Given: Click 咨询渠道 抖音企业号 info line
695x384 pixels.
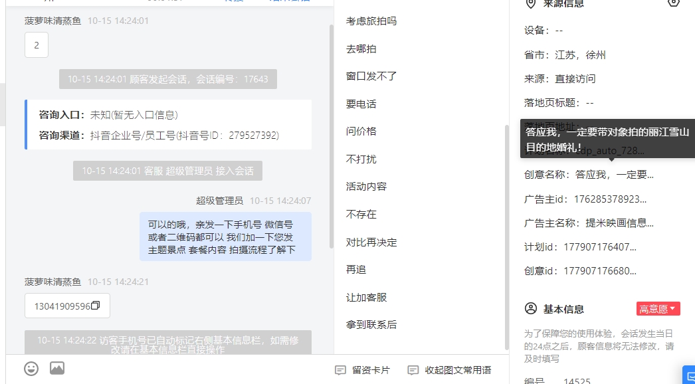Looking at the screenshot, I should pyautogui.click(x=159, y=136).
